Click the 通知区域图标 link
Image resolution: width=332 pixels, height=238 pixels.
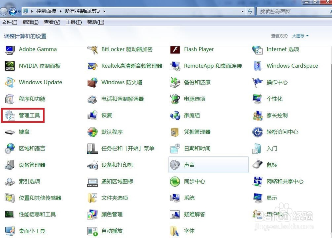117,182
